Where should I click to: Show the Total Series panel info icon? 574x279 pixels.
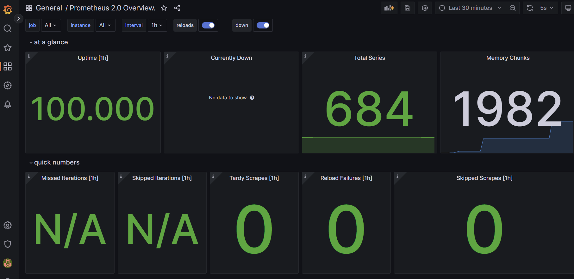click(305, 56)
